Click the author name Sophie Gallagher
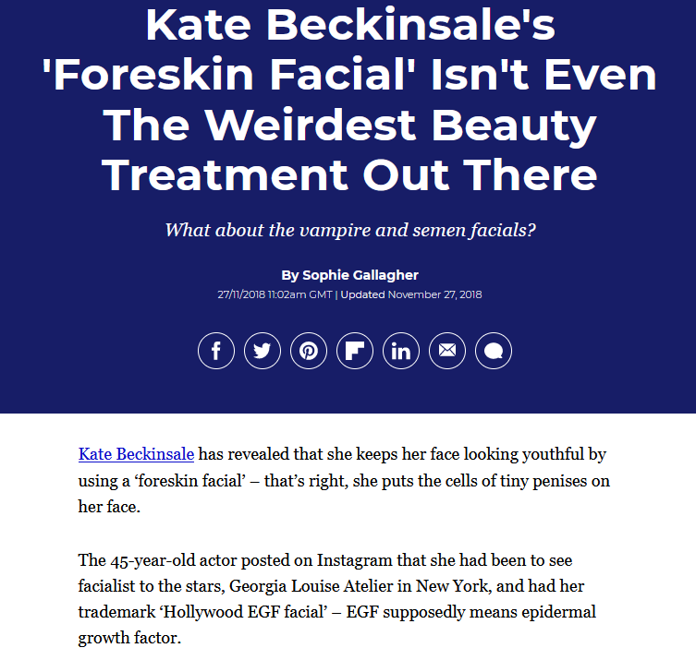Viewport: 696px width, 660px height. point(360,275)
